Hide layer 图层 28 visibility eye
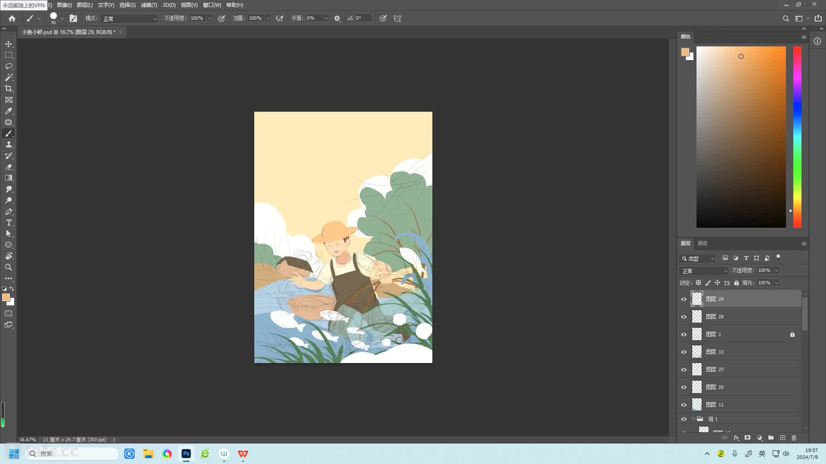This screenshot has width=826, height=464. (684, 317)
